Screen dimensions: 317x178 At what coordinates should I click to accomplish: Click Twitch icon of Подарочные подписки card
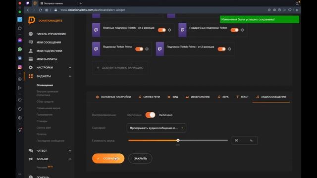pyautogui.click(x=182, y=30)
